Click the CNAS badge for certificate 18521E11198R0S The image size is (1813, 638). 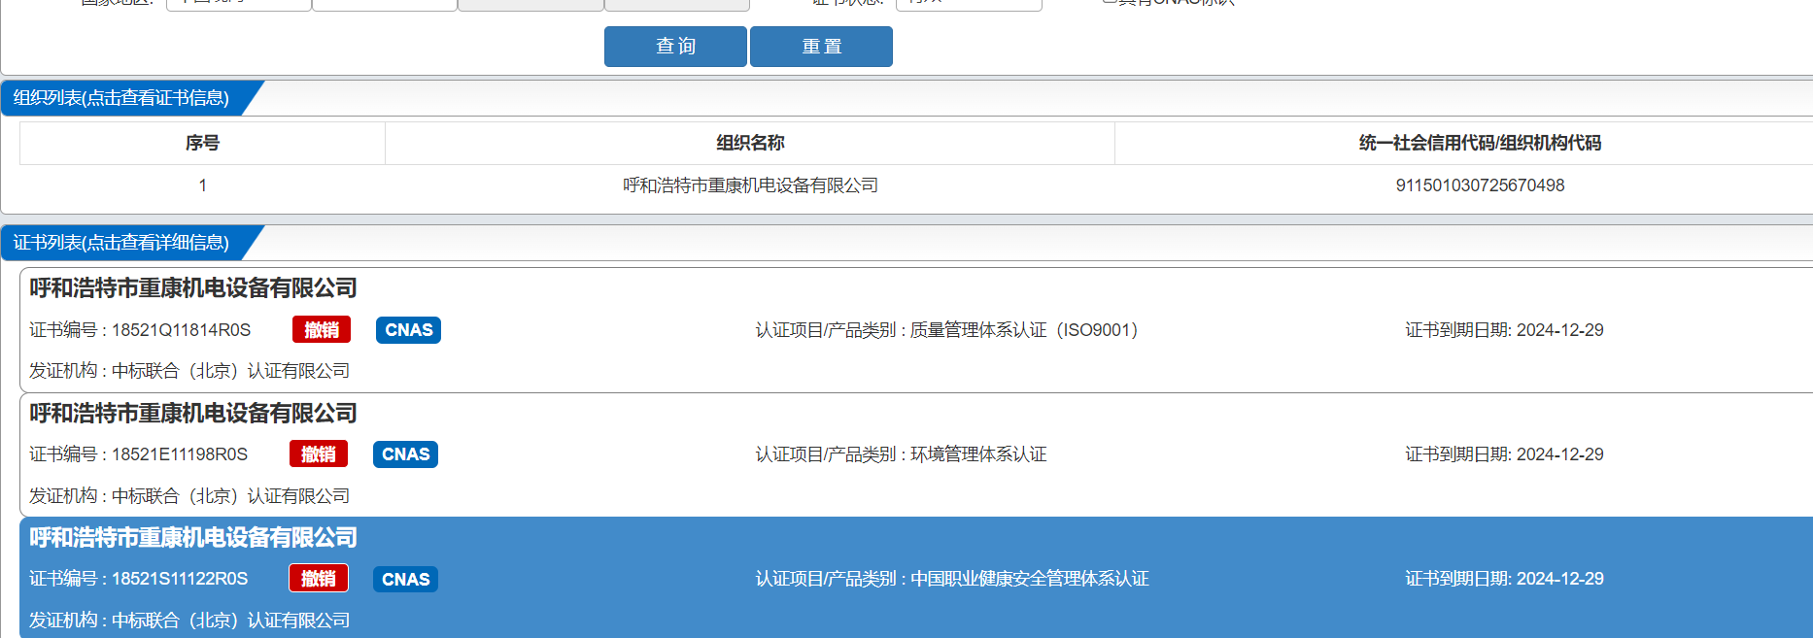(405, 454)
